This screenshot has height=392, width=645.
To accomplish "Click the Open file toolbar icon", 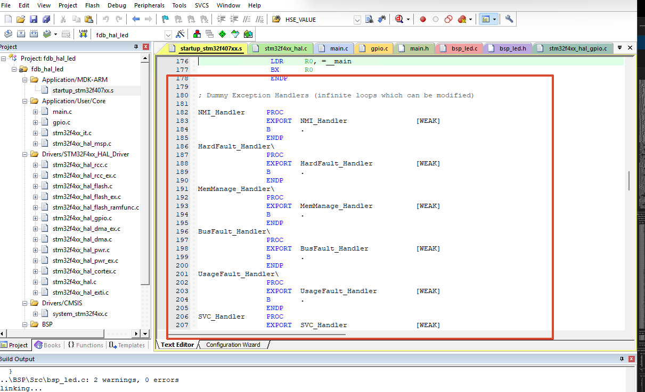I will pyautogui.click(x=21, y=19).
